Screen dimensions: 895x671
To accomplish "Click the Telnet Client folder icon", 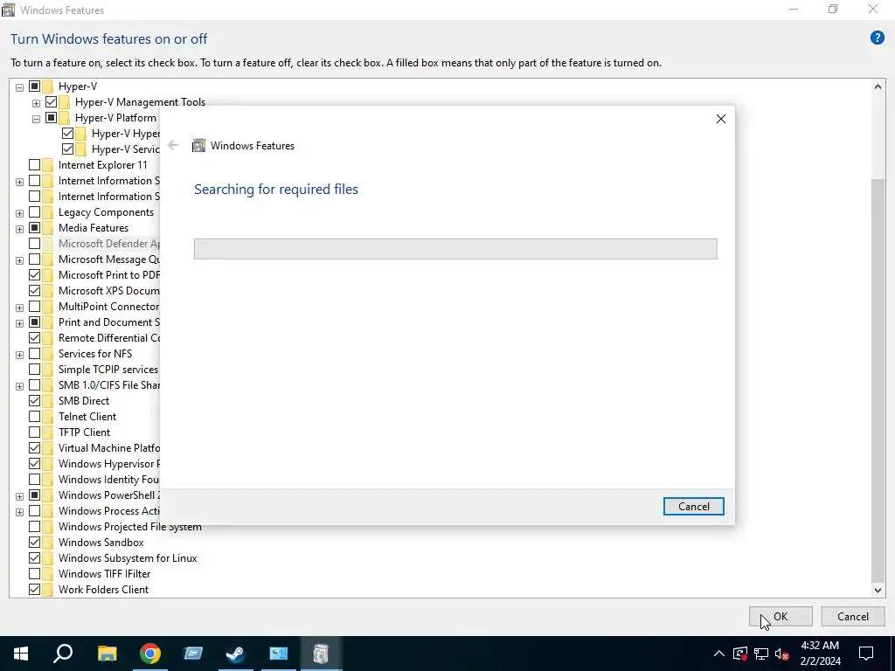I will click(48, 417).
